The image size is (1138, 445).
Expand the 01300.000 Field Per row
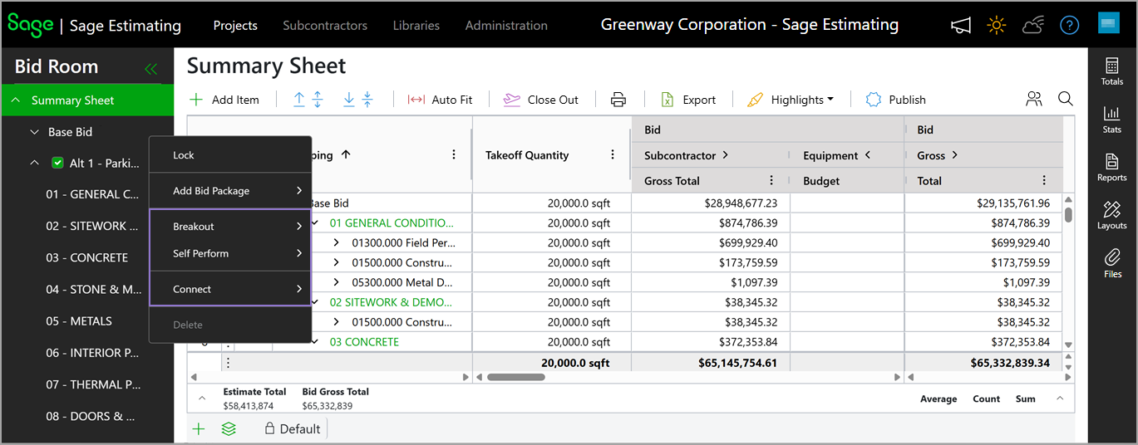point(336,242)
